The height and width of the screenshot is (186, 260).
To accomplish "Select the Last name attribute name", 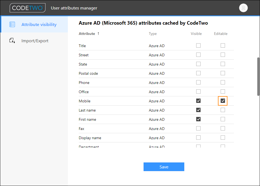I will pyautogui.click(x=87, y=110).
